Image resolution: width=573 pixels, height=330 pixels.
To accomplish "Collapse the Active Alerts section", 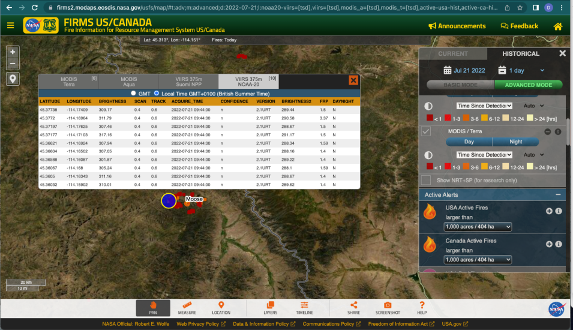I will coord(558,195).
